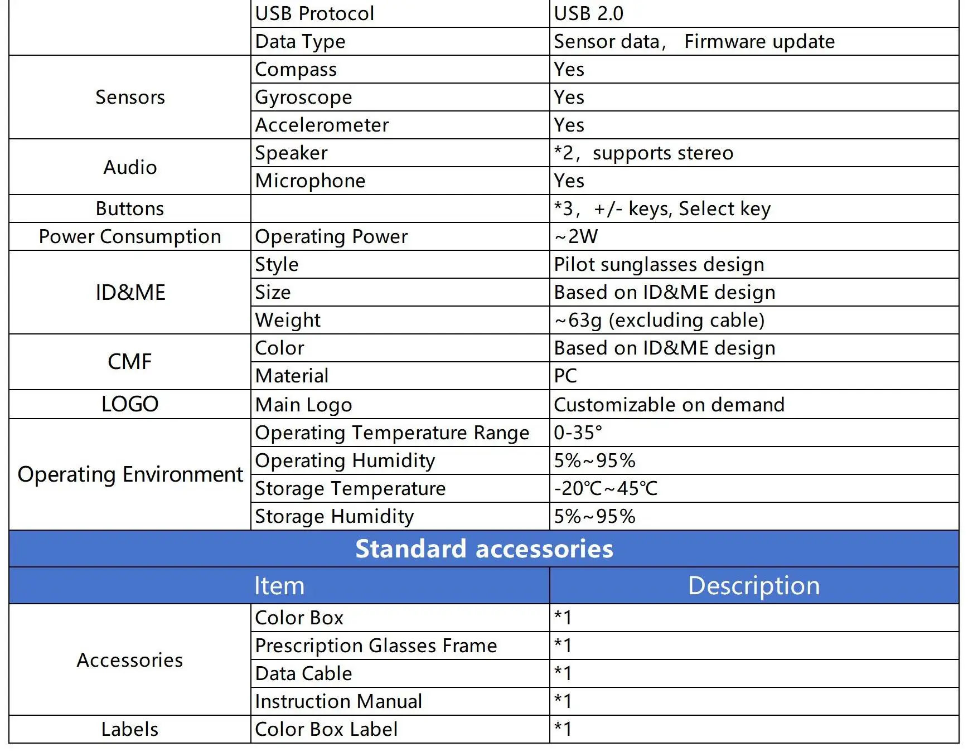Viewport: 968px width, 752px height.
Task: Click the Instruction Manual cell
Action: coord(400,701)
